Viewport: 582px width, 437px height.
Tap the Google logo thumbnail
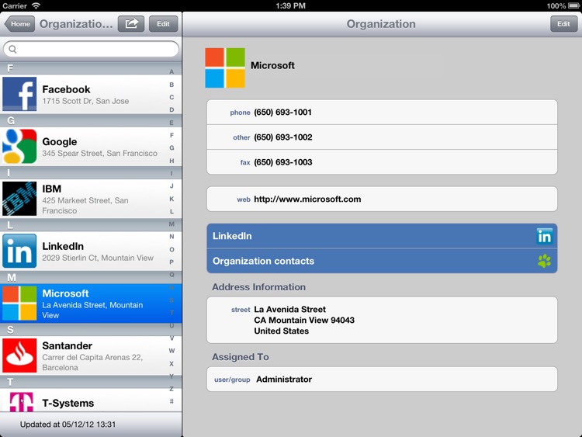click(19, 146)
